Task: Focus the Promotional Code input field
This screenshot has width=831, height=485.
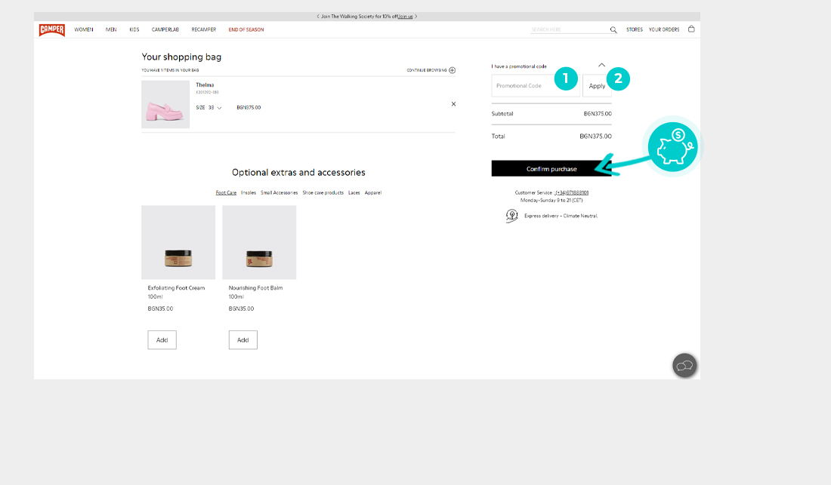Action: [536, 86]
